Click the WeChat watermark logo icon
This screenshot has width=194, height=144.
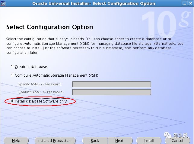point(168,135)
